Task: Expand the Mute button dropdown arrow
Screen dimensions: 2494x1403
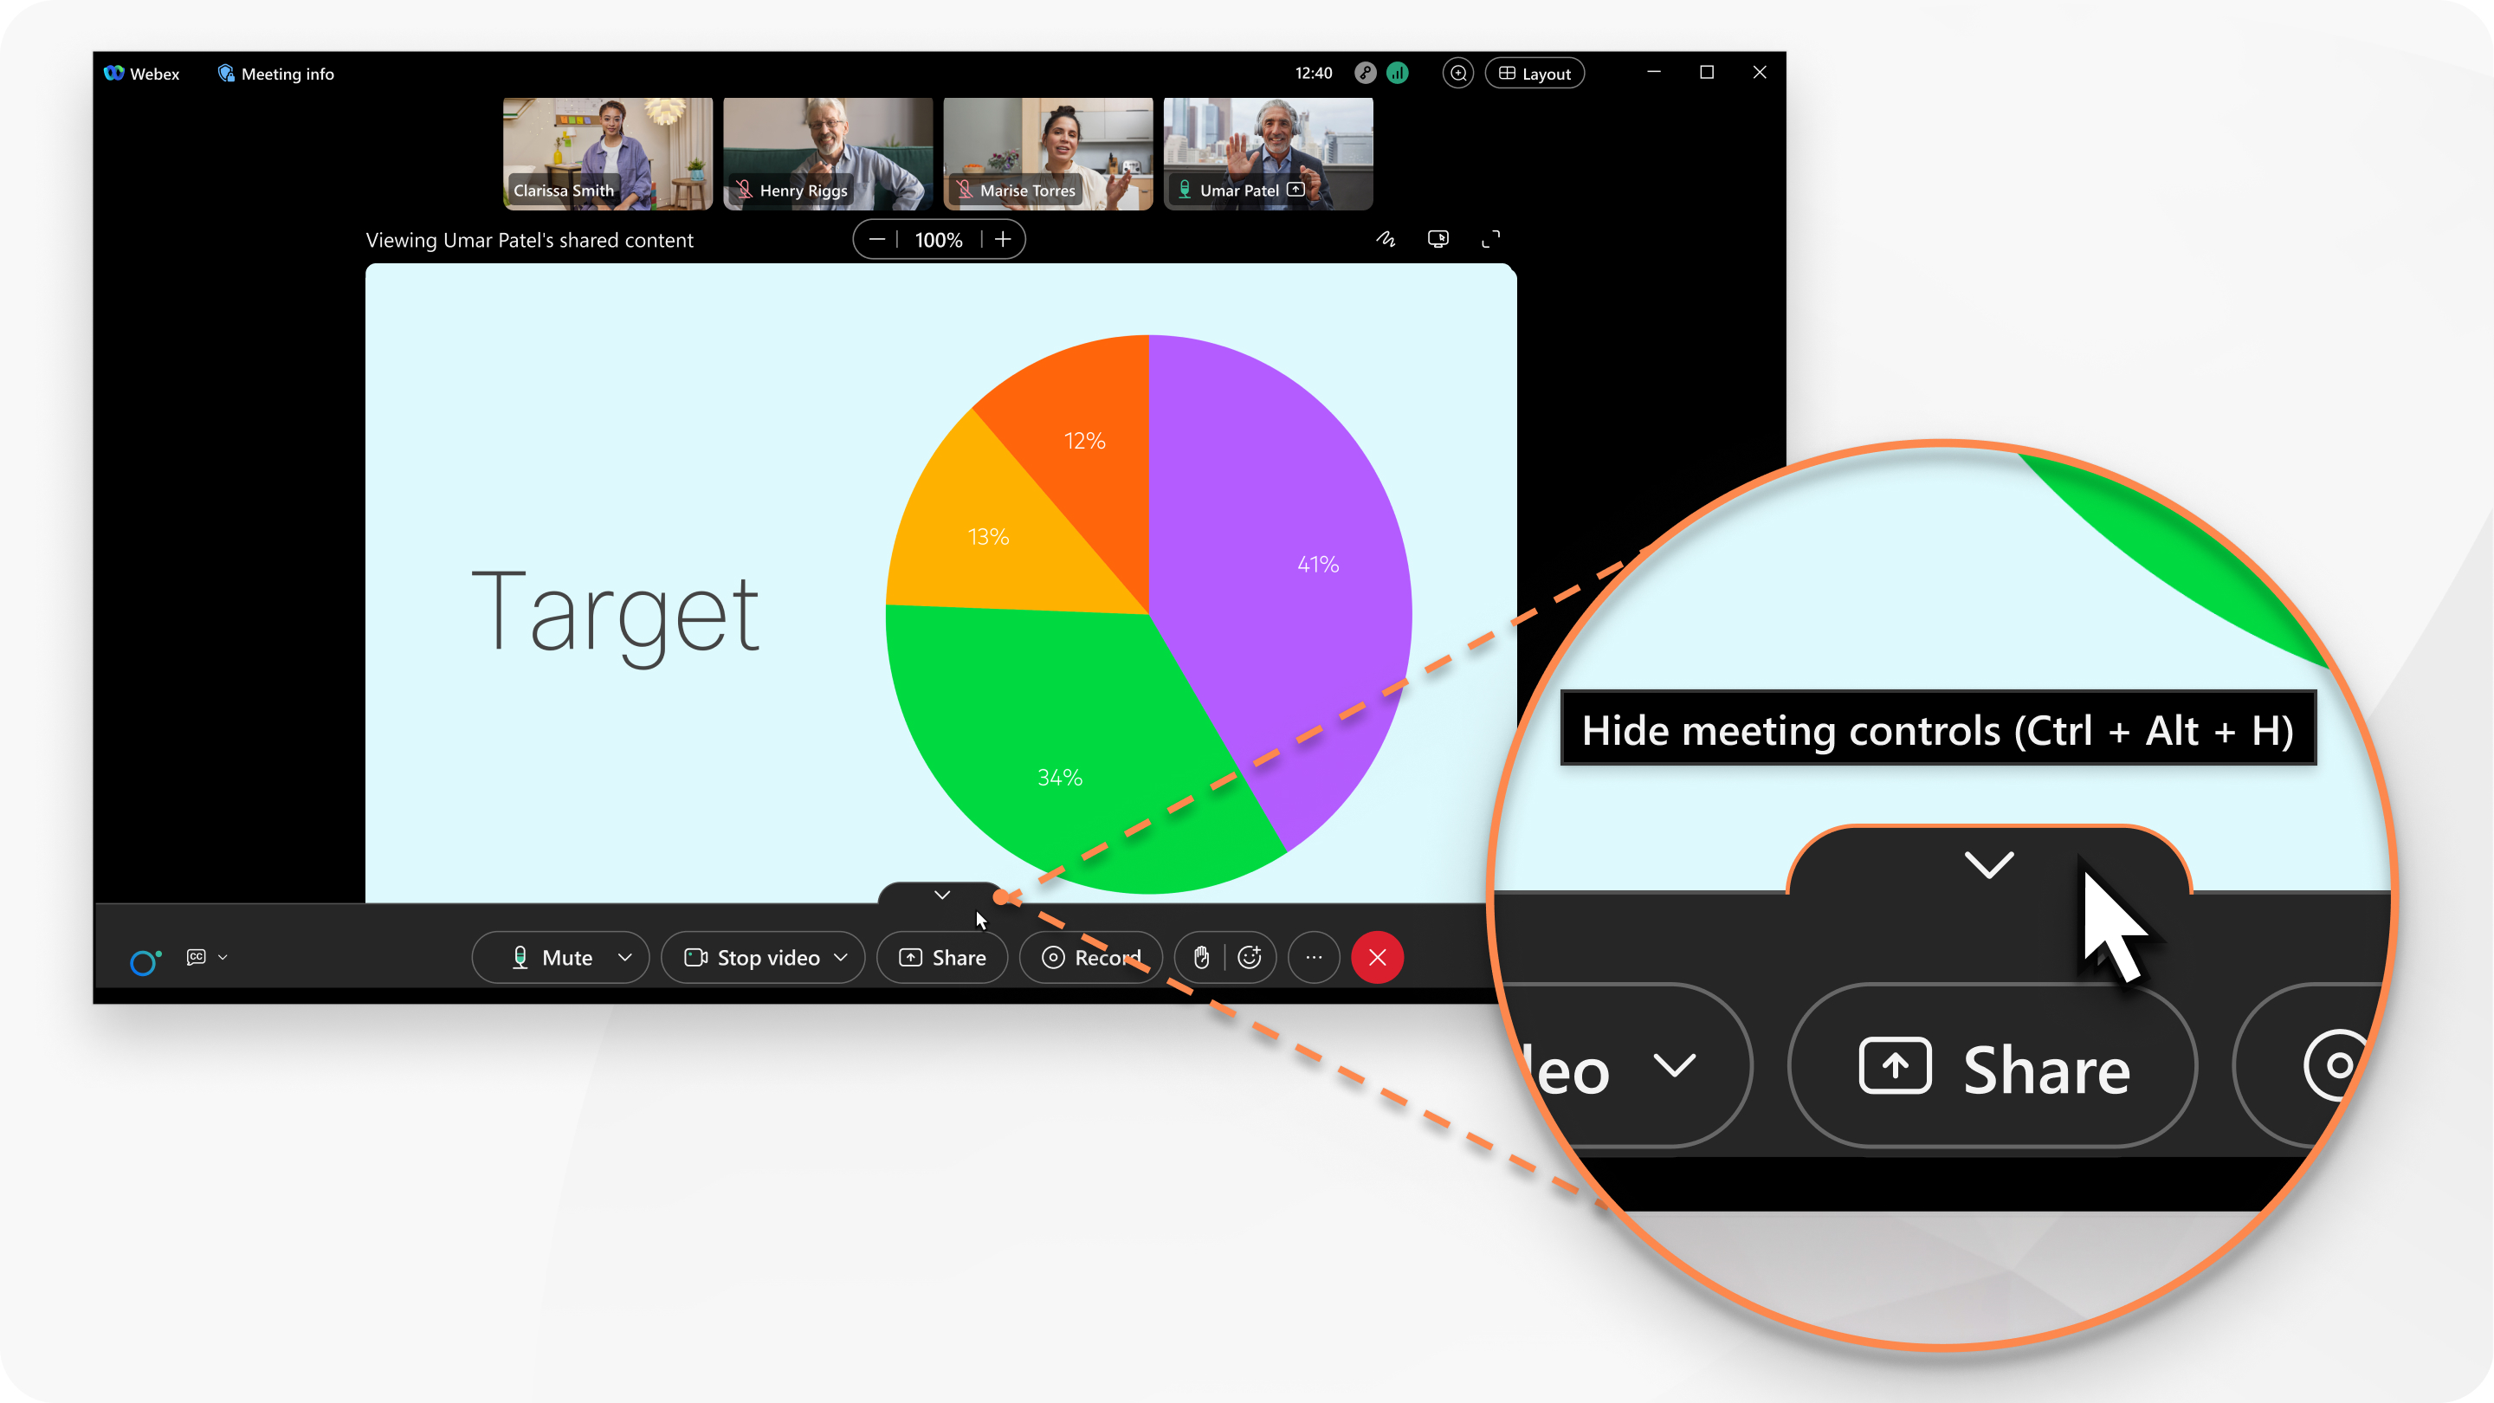Action: point(623,956)
